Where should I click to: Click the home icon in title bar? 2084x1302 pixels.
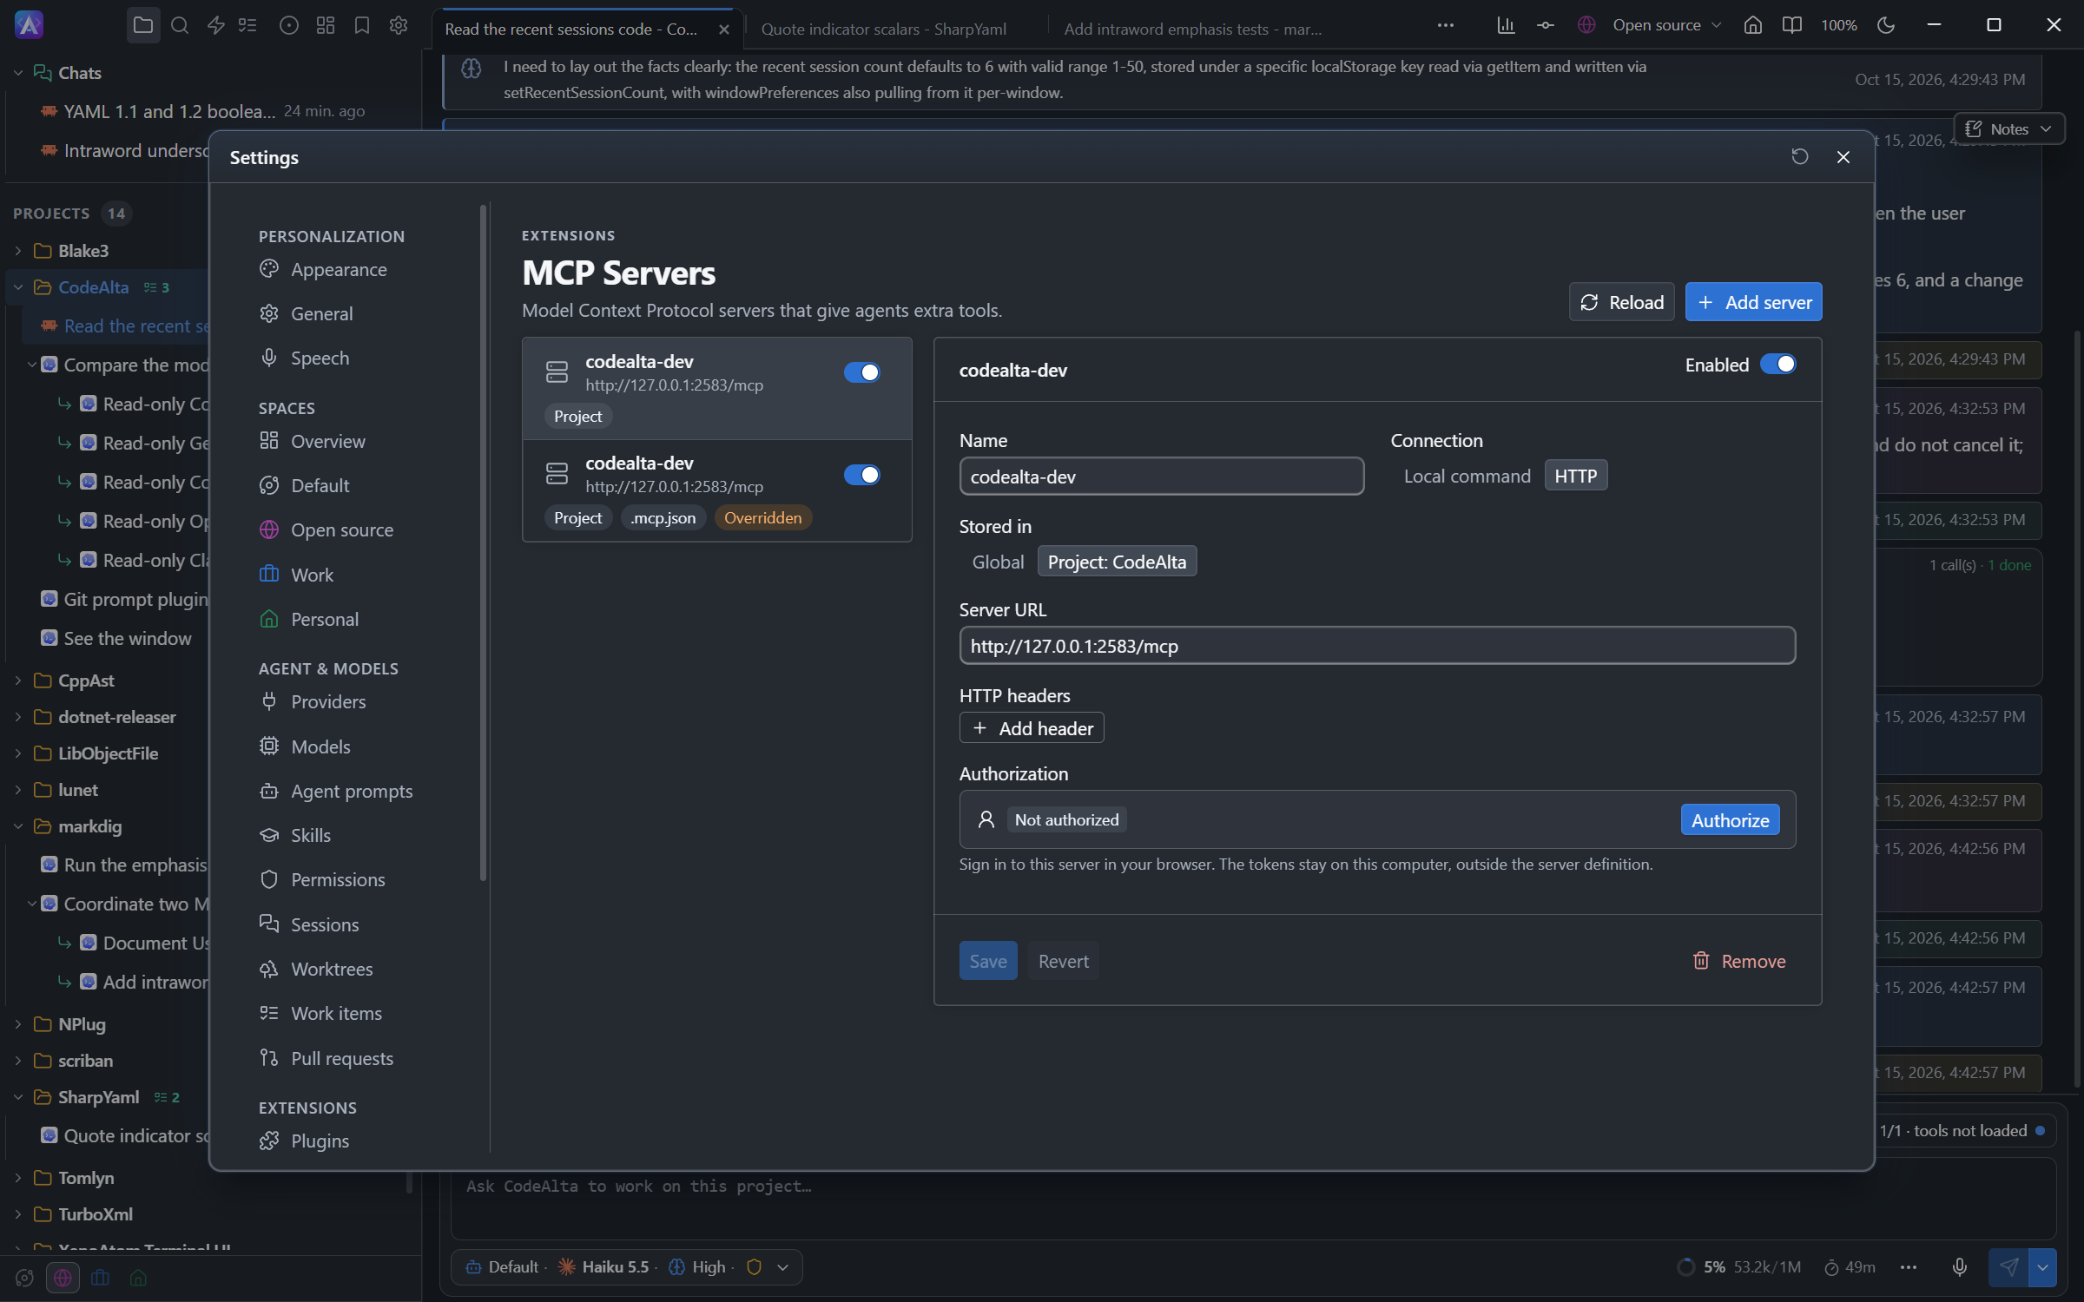[x=1752, y=25]
